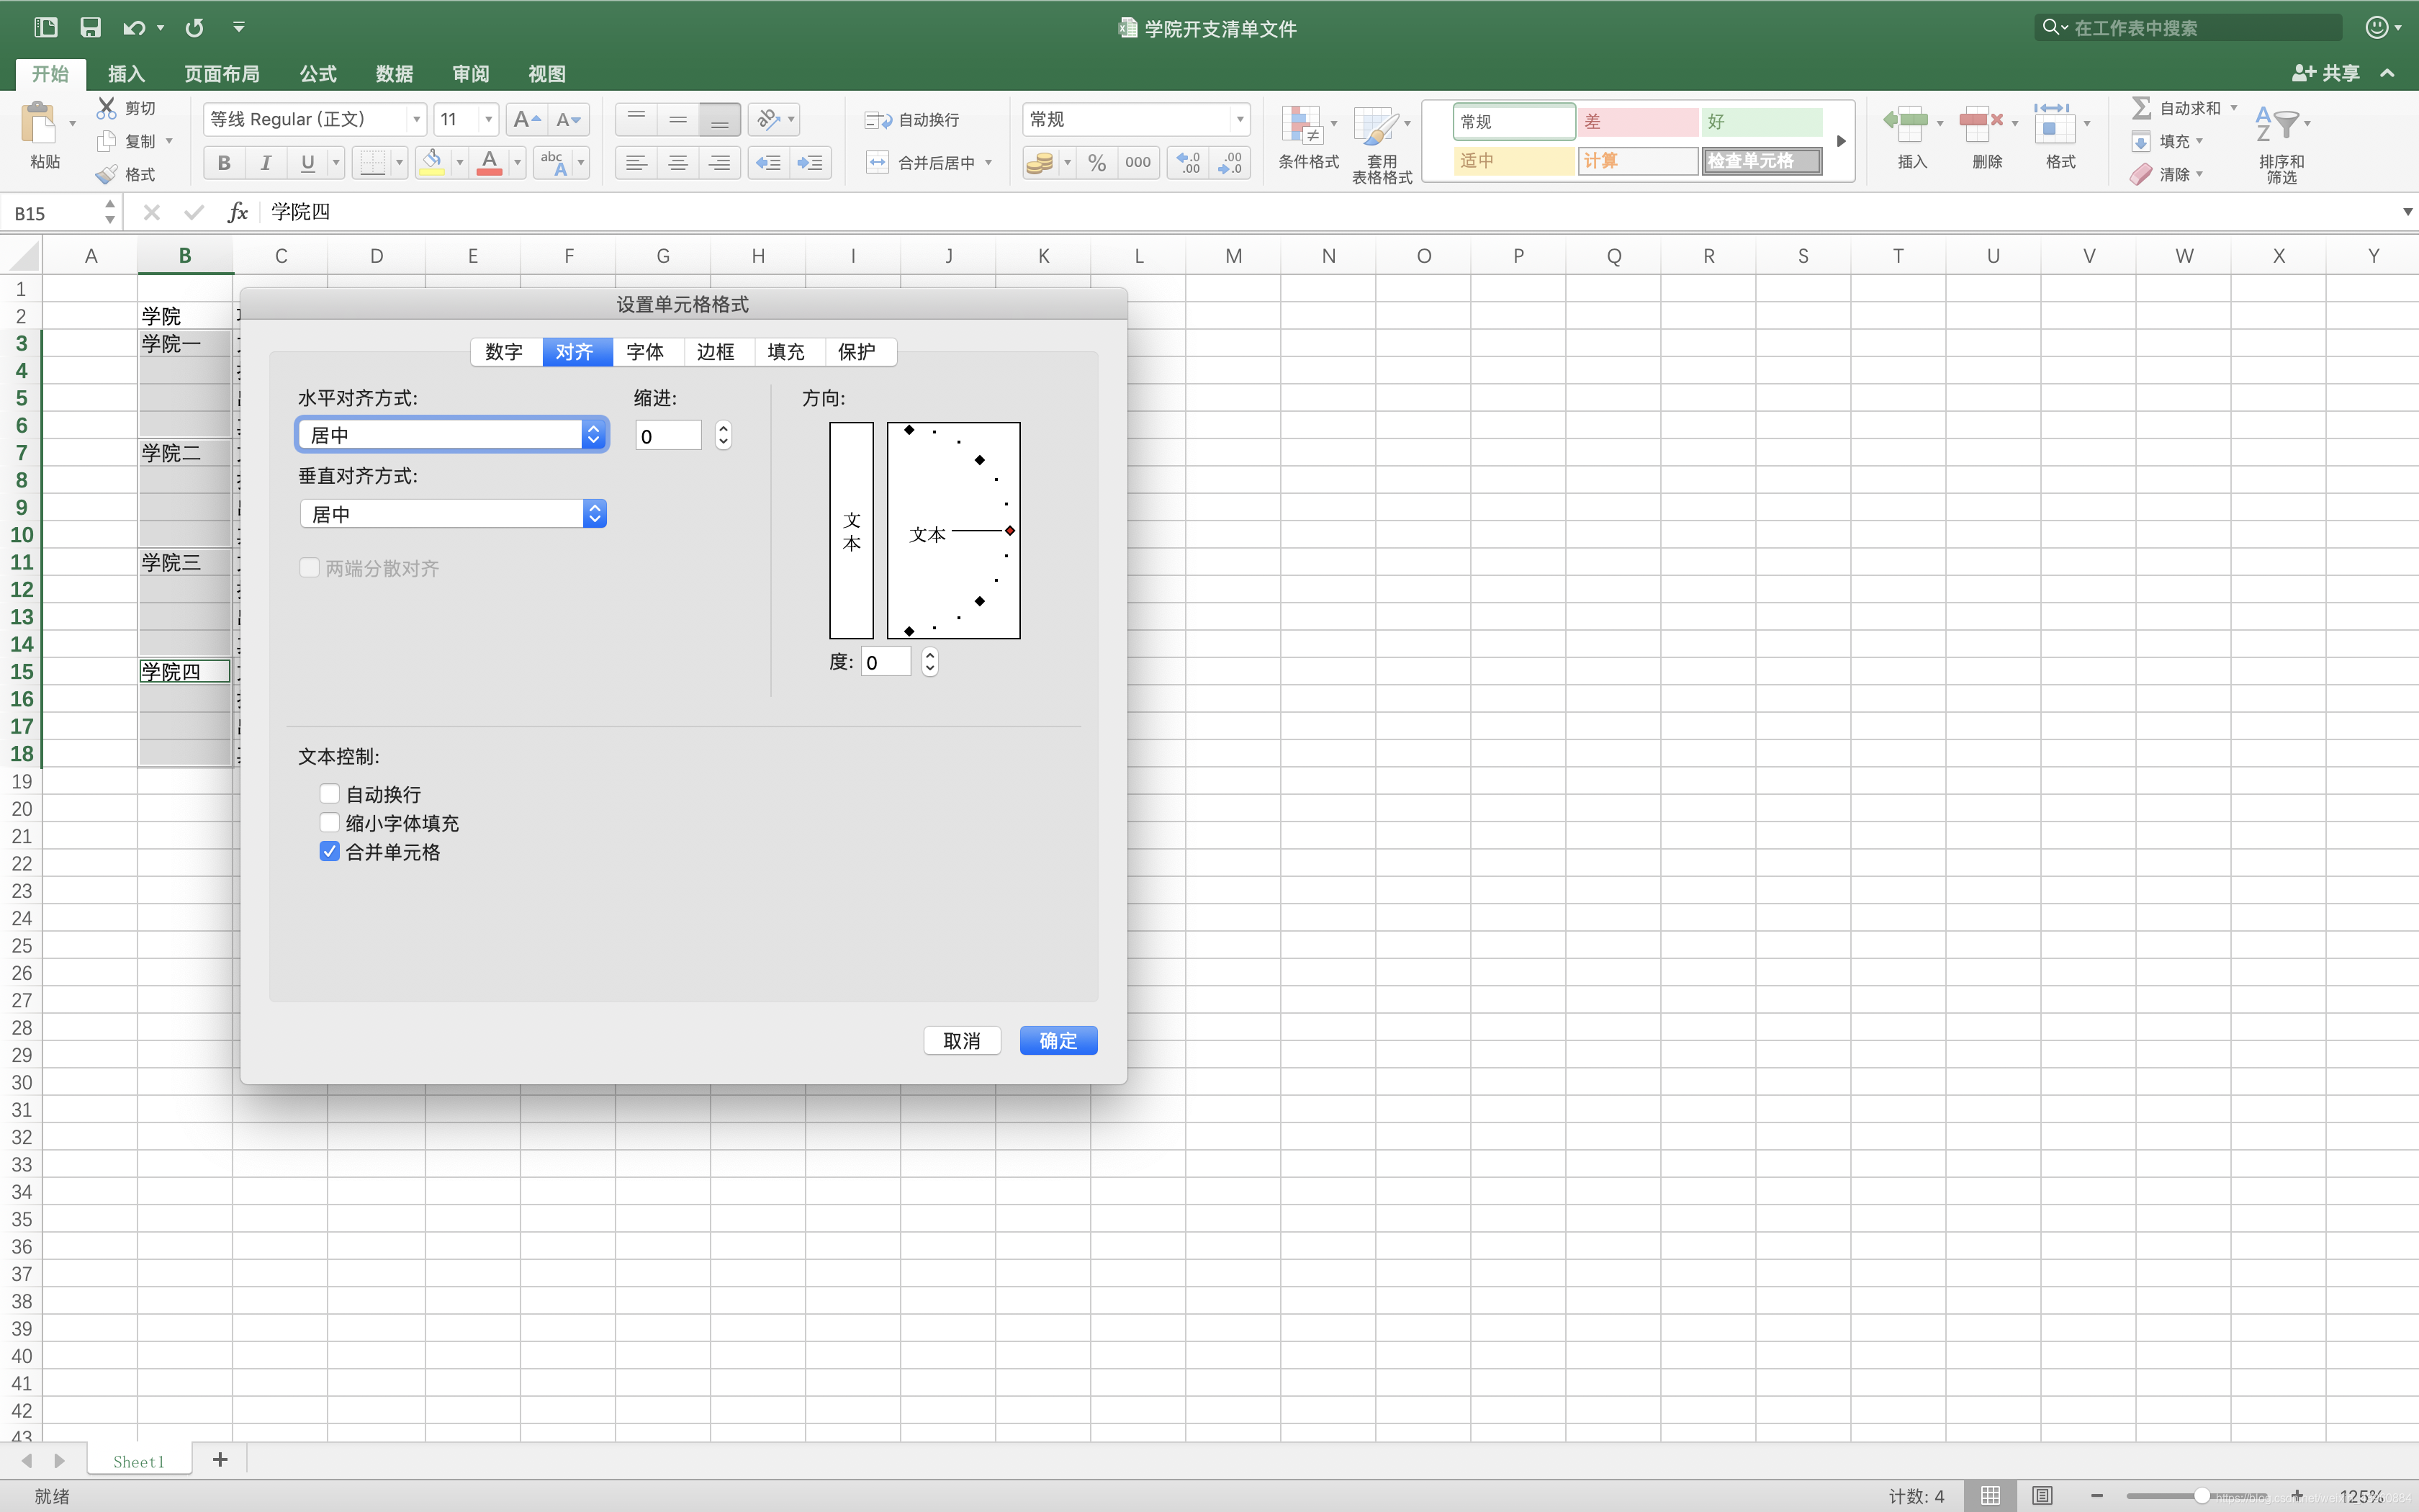Open the 插入 ribbon tab
The image size is (2419, 1512).
click(x=127, y=74)
